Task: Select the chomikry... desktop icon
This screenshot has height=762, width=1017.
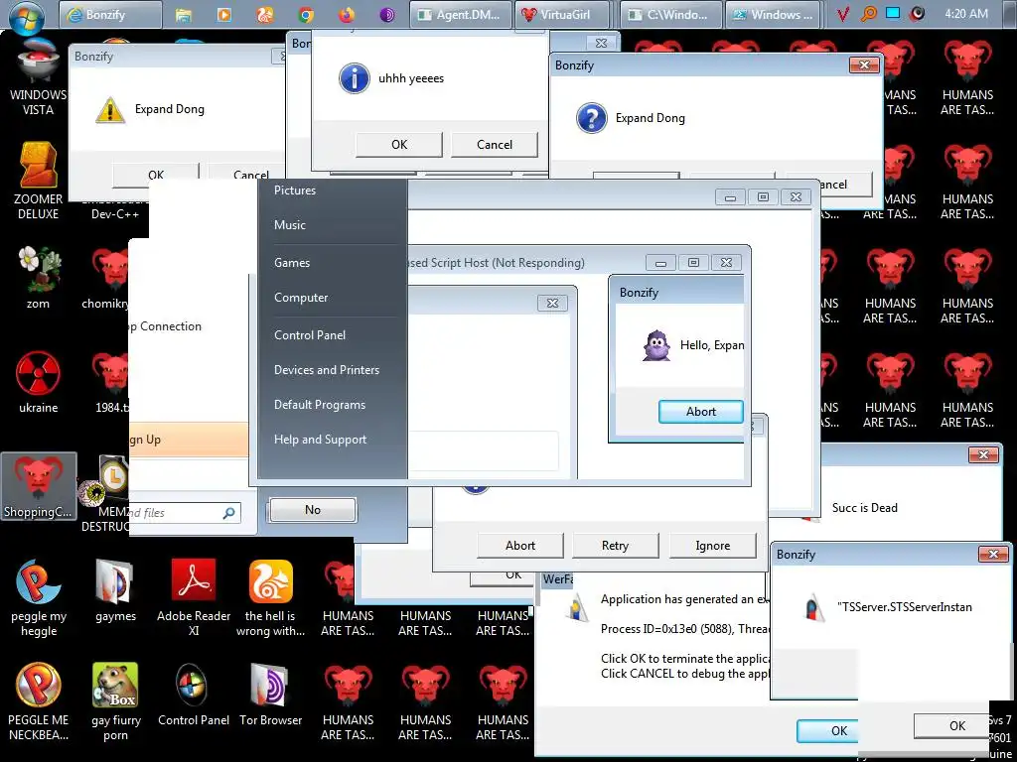Action: pos(106,278)
